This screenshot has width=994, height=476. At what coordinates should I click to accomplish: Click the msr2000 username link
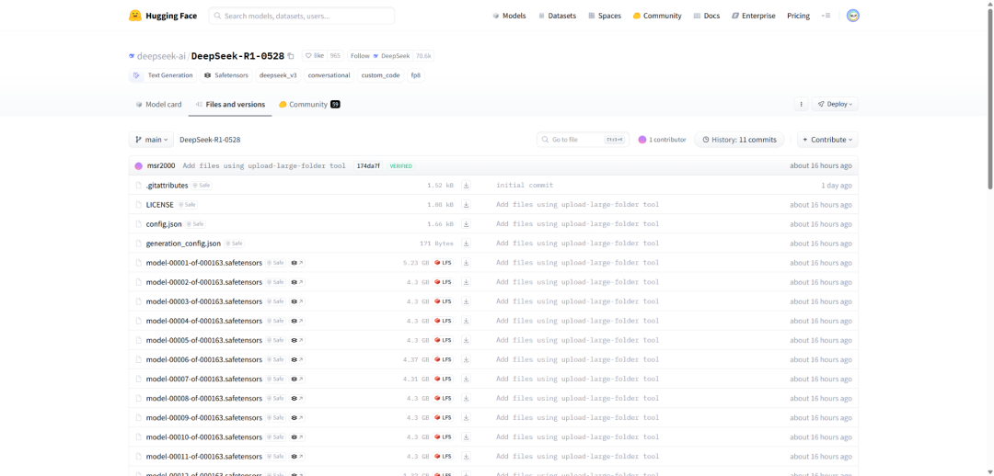[161, 165]
